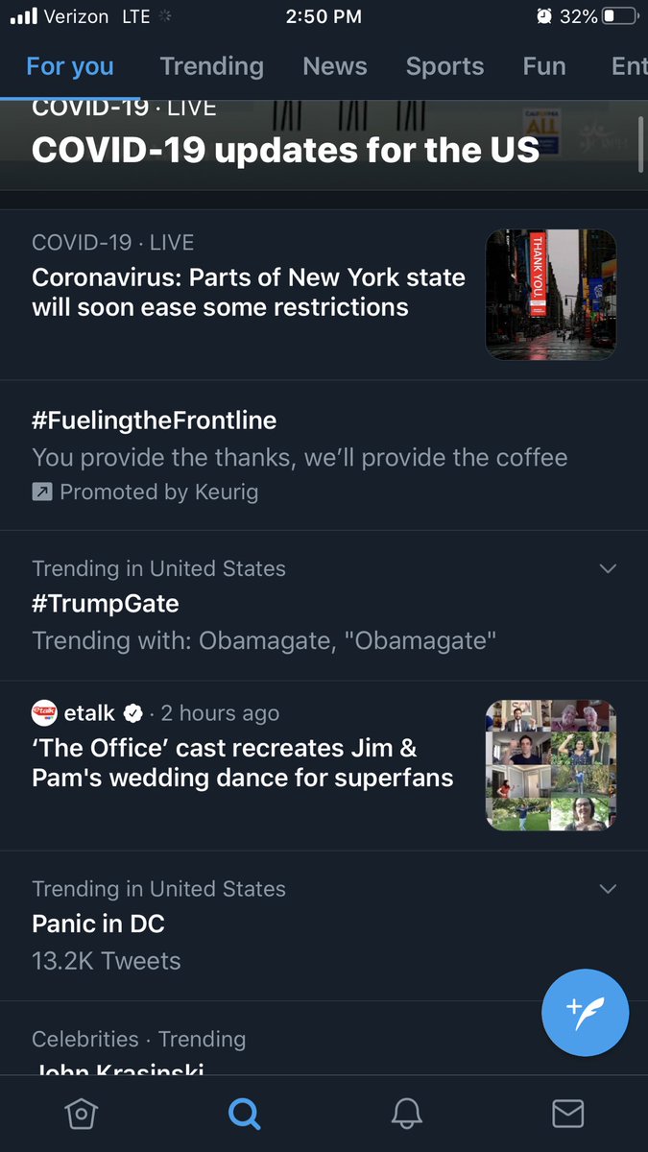This screenshot has width=648, height=1152.
Task: Expand options chevron for Panic in DC
Action: pos(608,889)
